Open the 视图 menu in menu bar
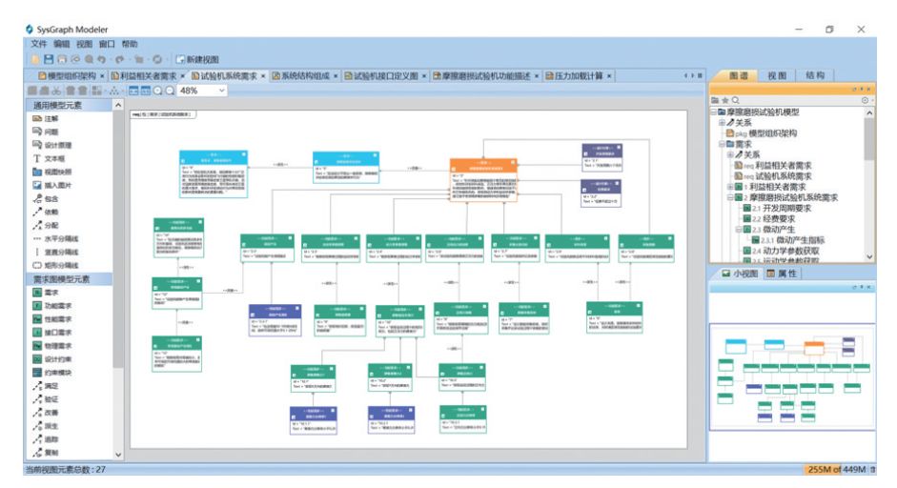Screen dimensions: 897x488 (84, 44)
